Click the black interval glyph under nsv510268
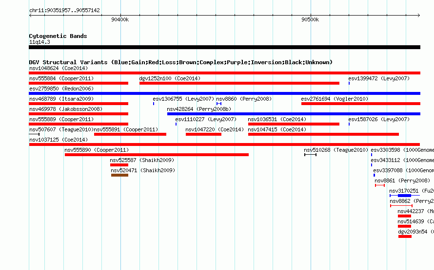Image resolution: width=434 pixels, height=270 pixels. [310, 155]
